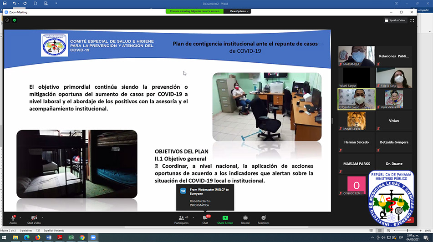Click Compartir button in Word
This screenshot has width=433, height=242.
pos(423,10)
